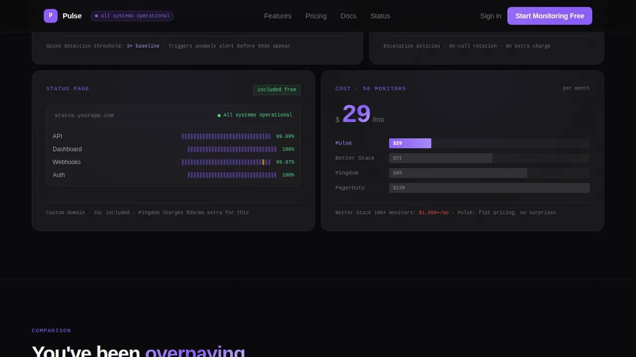Open the Pricing page from the navbar
Image resolution: width=636 pixels, height=357 pixels.
tap(316, 16)
